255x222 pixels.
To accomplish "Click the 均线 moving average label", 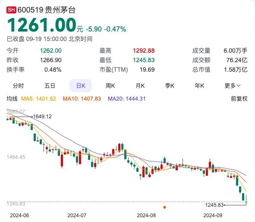I will click(x=12, y=98).
